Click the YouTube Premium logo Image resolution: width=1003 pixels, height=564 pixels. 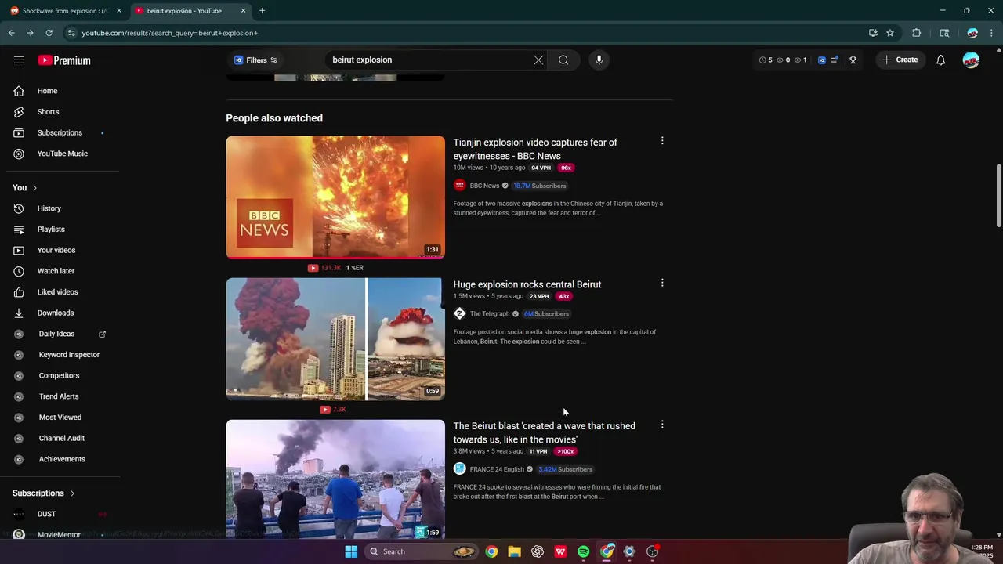pos(64,60)
